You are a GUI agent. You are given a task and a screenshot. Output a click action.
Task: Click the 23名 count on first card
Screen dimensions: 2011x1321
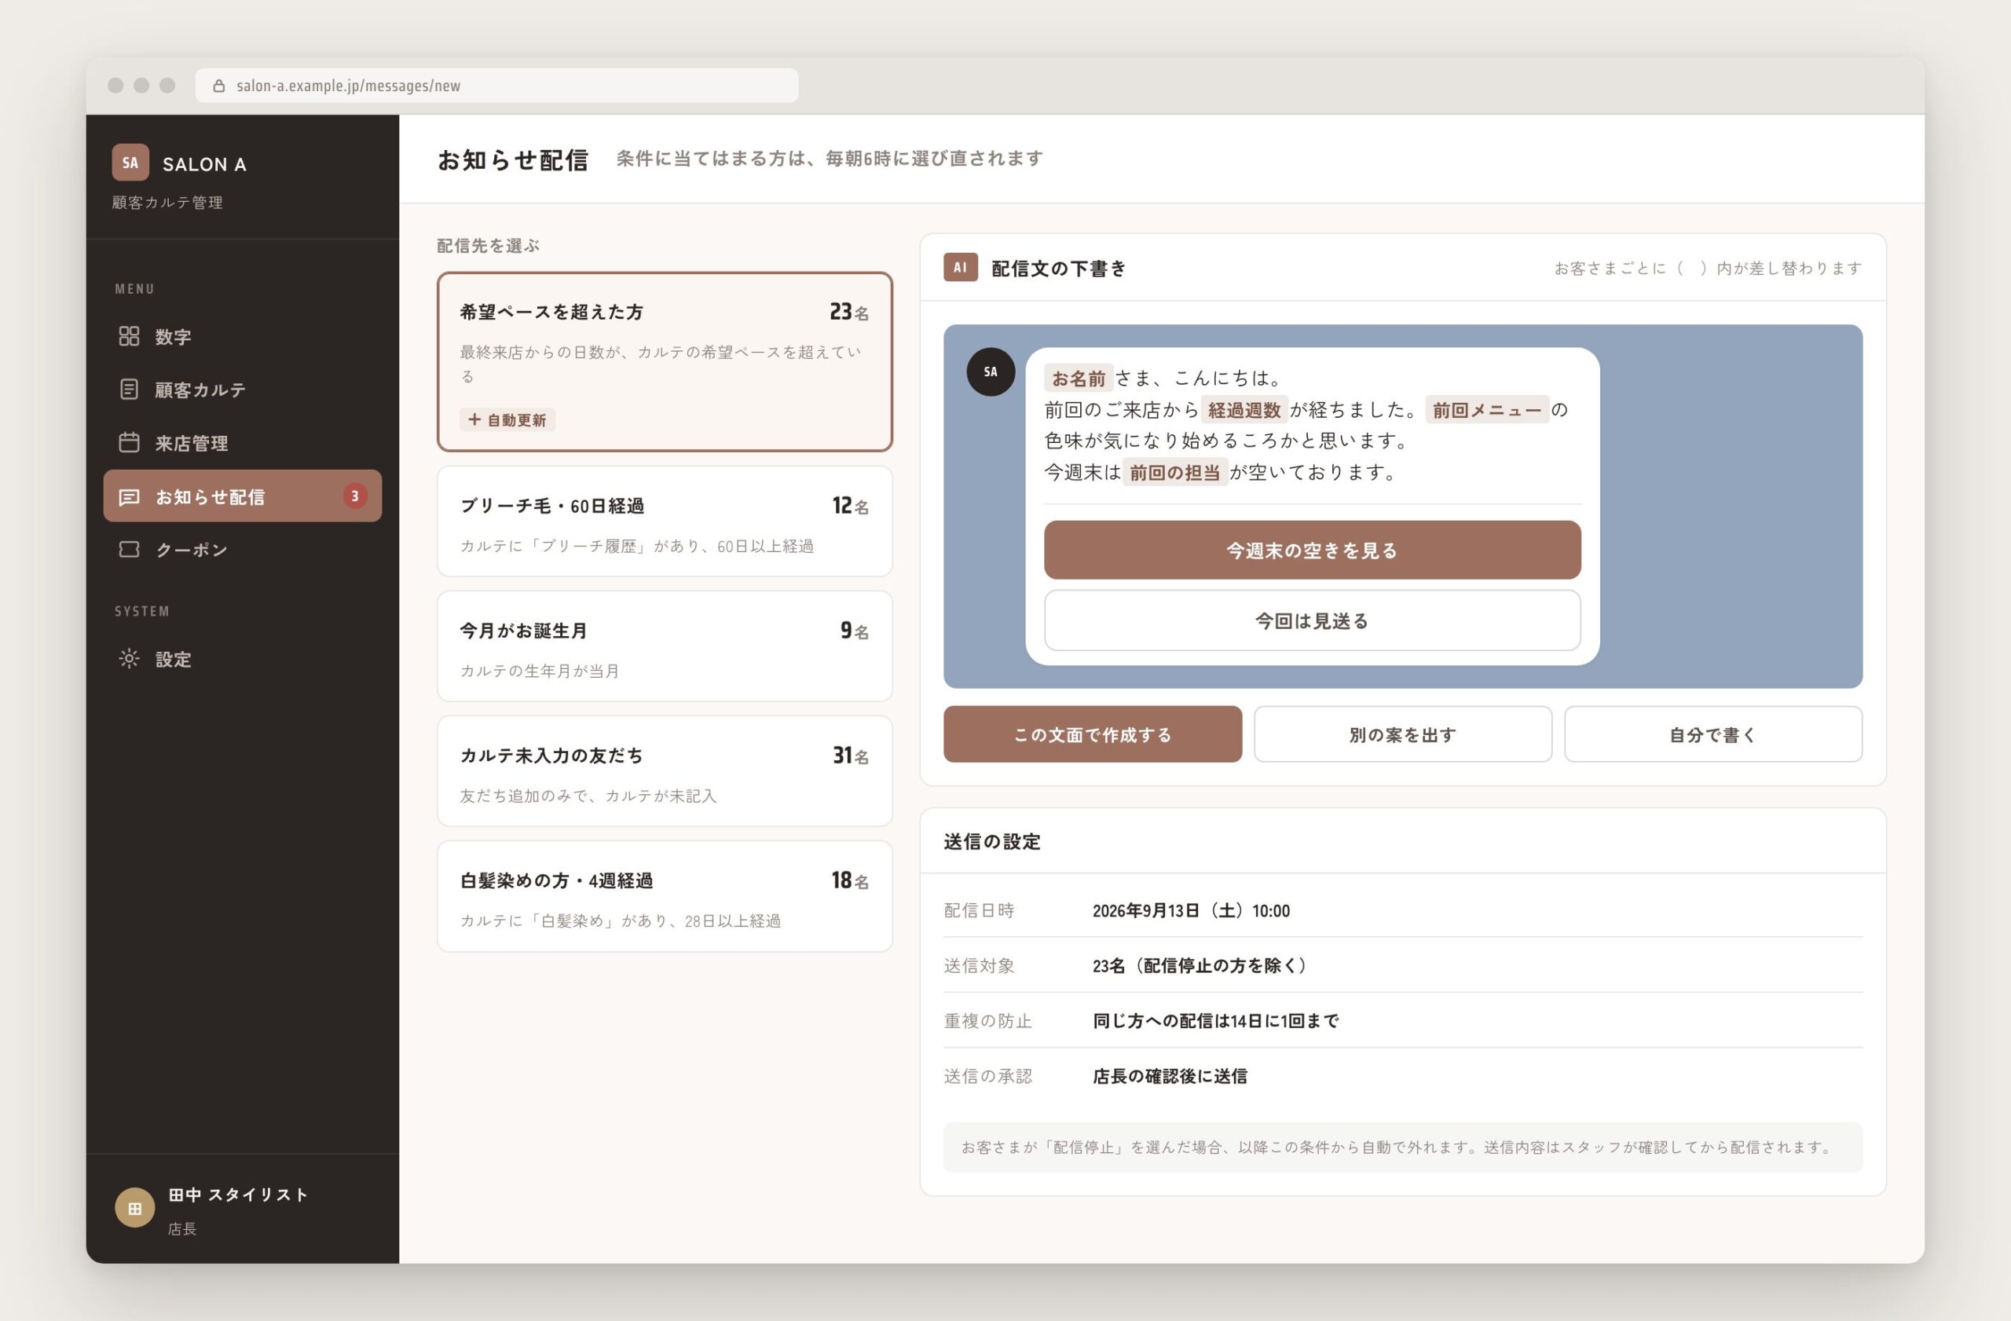848,312
